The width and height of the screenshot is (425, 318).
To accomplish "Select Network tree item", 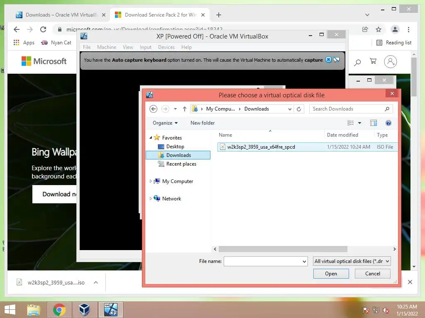I will [x=171, y=198].
